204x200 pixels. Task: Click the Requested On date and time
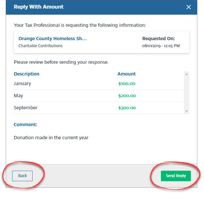coord(161,46)
